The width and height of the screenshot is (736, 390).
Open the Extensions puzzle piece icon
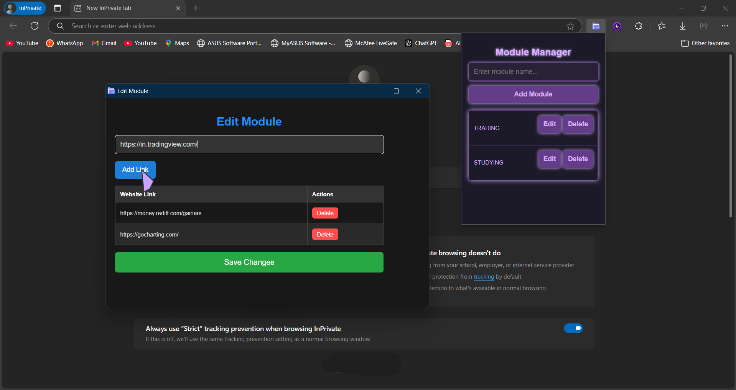pyautogui.click(x=638, y=26)
